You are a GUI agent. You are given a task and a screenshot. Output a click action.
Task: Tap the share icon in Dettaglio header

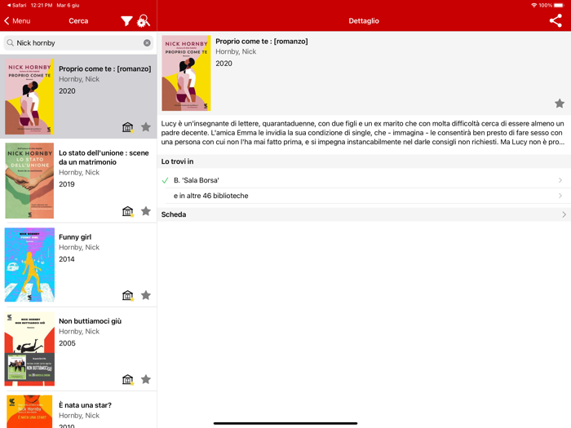(x=556, y=20)
